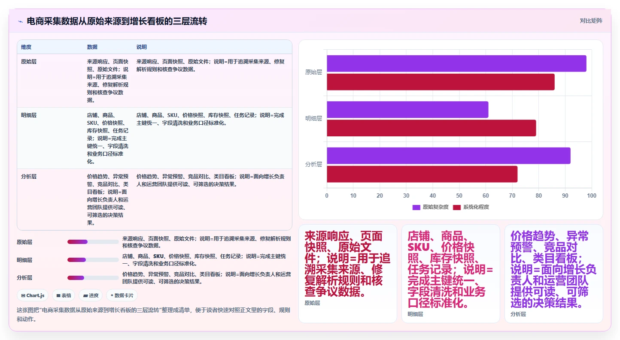620x340 pixels.
Task: Open the 明细层 data card
Action: tap(451, 274)
